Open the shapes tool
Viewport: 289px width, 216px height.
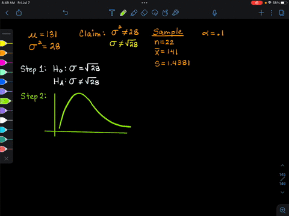[x=165, y=13]
